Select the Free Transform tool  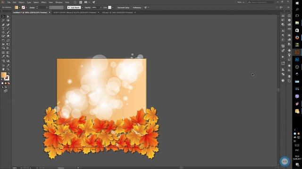[8, 44]
